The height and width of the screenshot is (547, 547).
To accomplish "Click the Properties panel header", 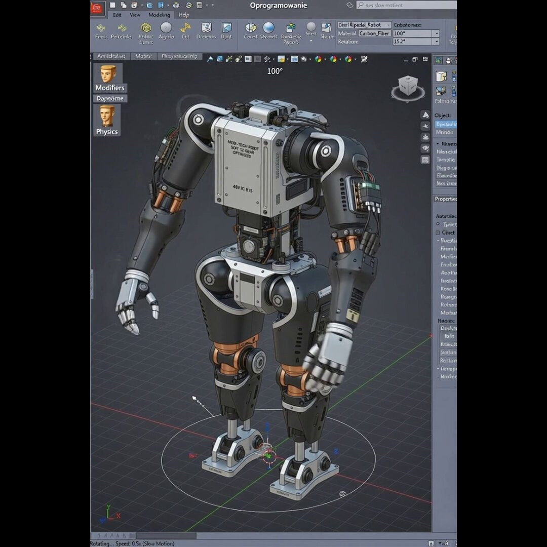I will tap(445, 199).
